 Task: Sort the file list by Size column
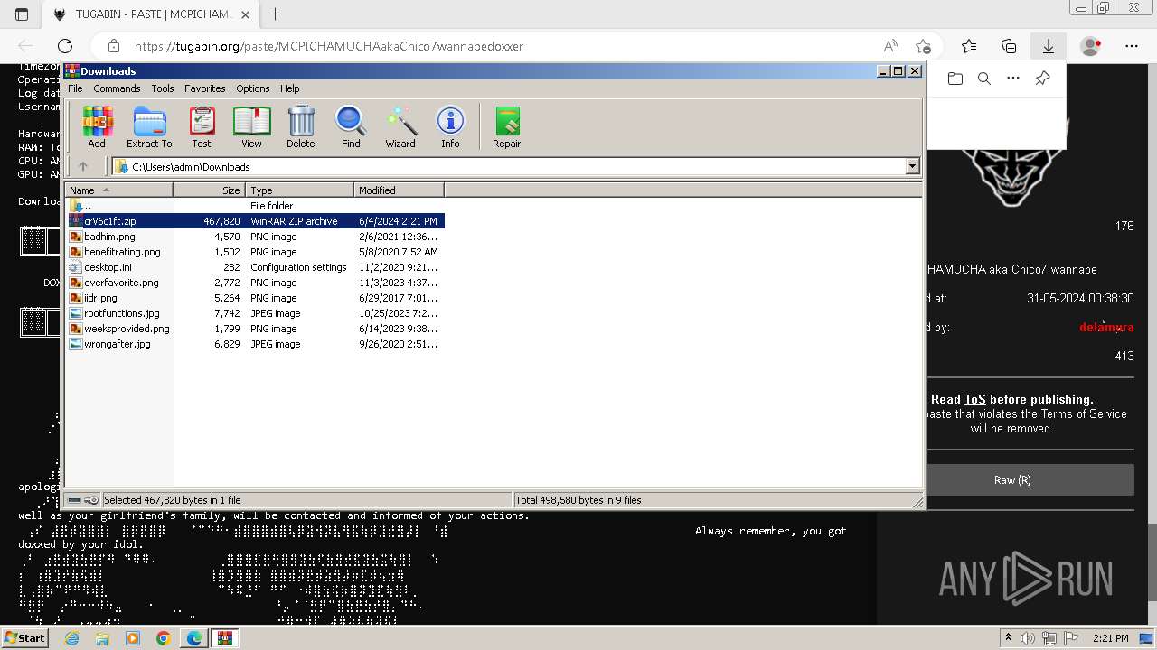[209, 190]
